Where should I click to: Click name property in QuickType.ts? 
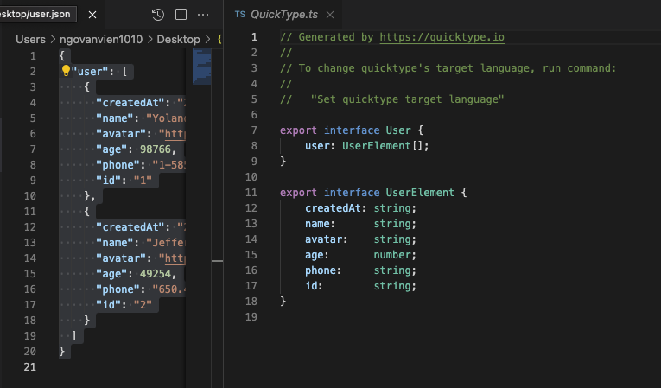[x=317, y=224]
